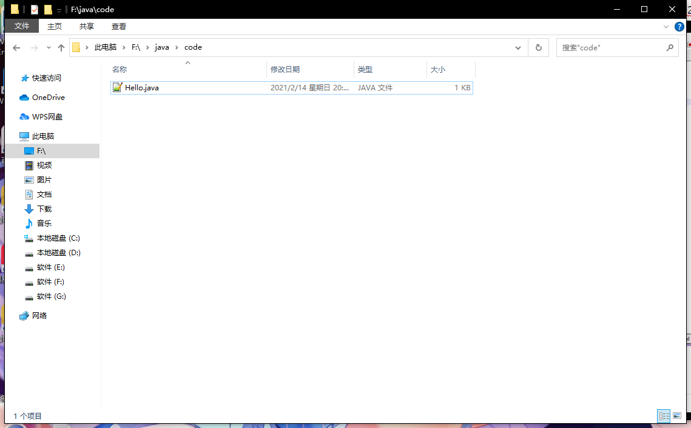Go up one folder level

point(61,47)
